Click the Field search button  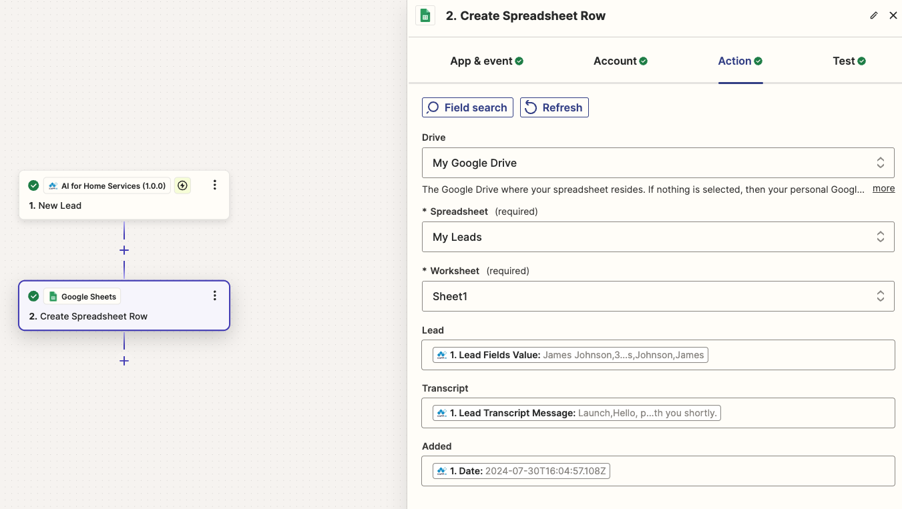pyautogui.click(x=467, y=107)
